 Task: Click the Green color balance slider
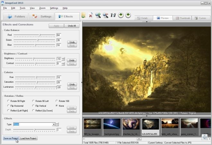[34, 40]
